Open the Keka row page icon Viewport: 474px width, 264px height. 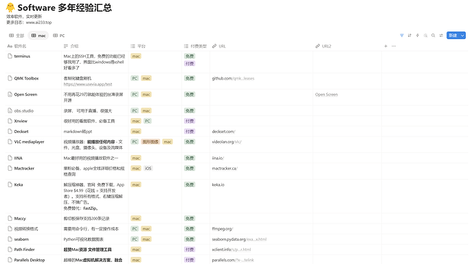click(10, 184)
